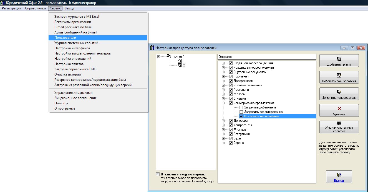Viewport: 368px width, 192px height.
Task: Select Группа 1 label in tree
Action: 178,56
